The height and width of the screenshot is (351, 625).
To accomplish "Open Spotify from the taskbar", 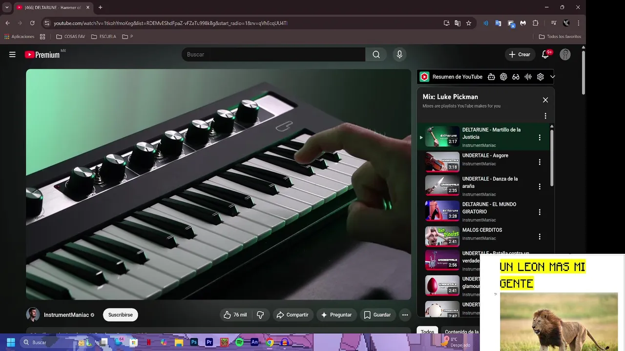I will (x=239, y=342).
